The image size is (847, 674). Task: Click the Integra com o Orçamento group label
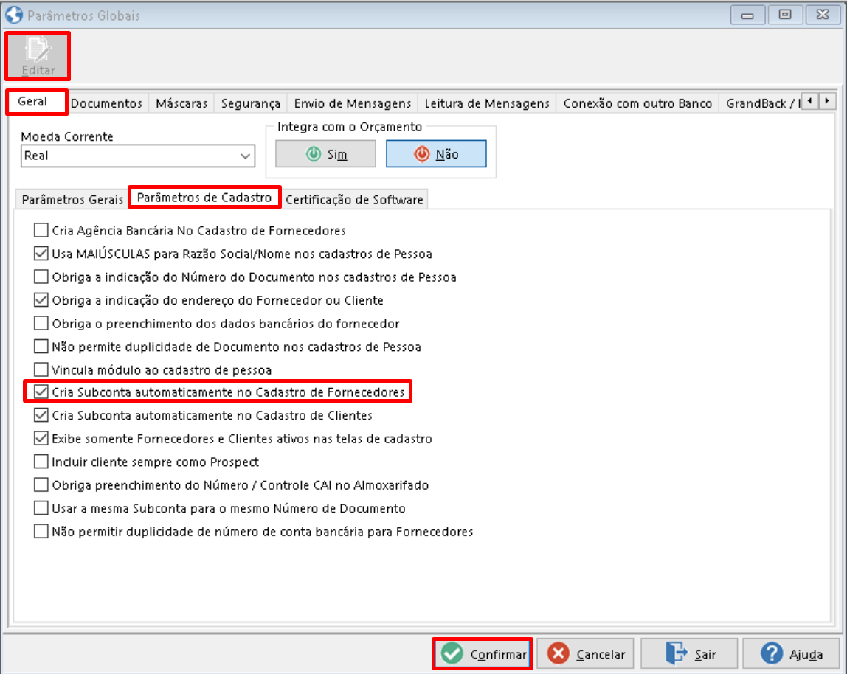pos(350,126)
